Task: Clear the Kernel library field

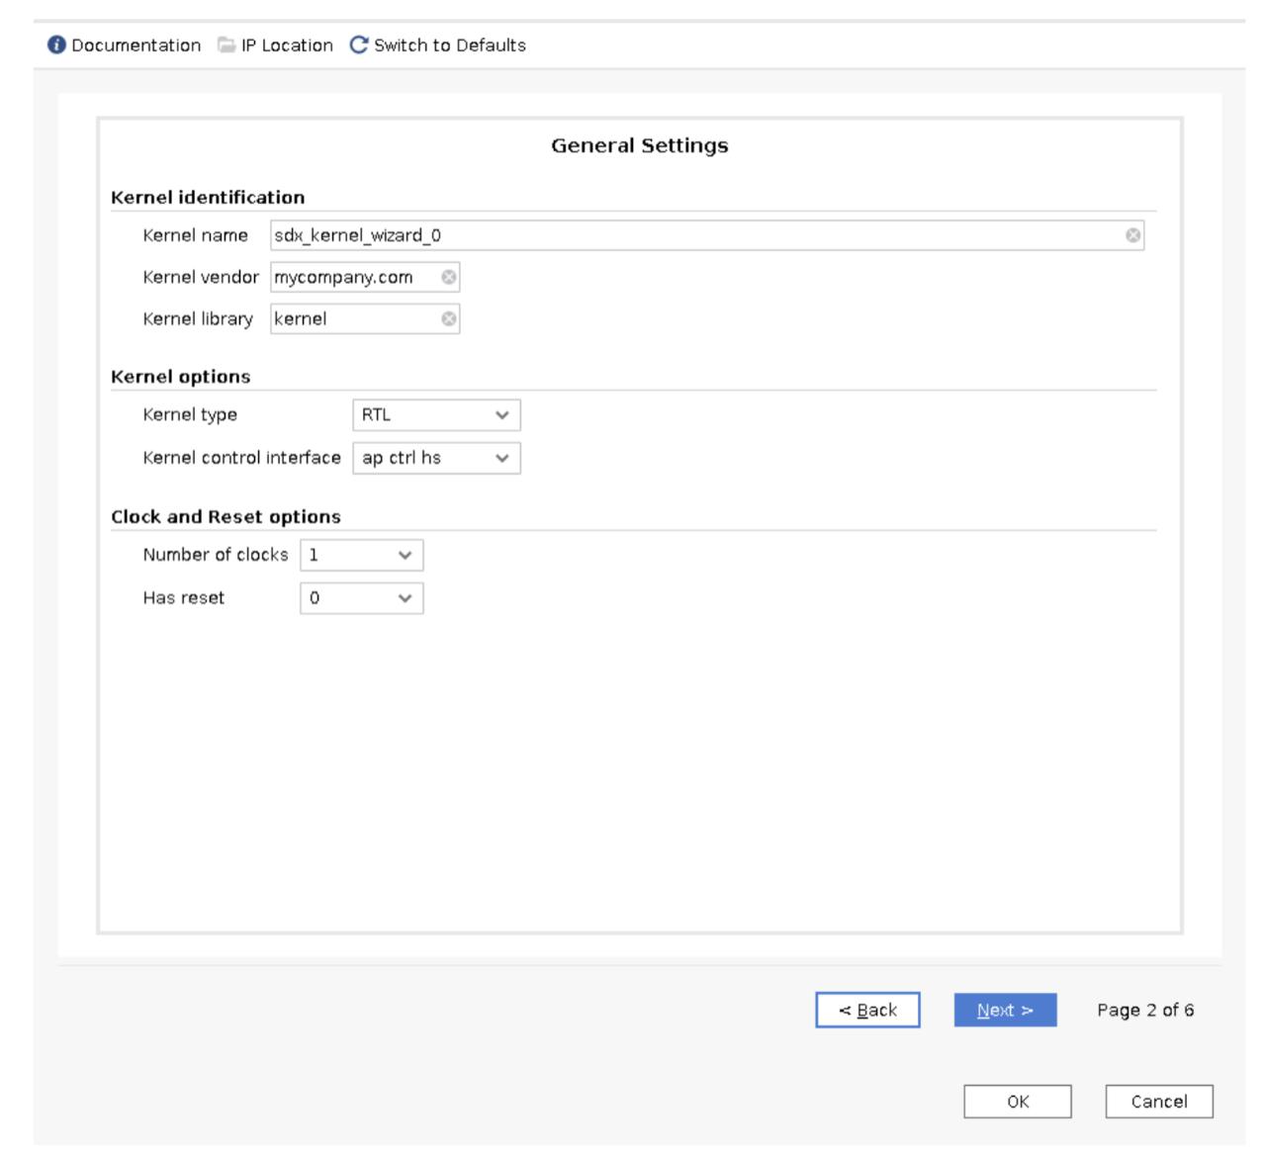Action: coord(448,318)
